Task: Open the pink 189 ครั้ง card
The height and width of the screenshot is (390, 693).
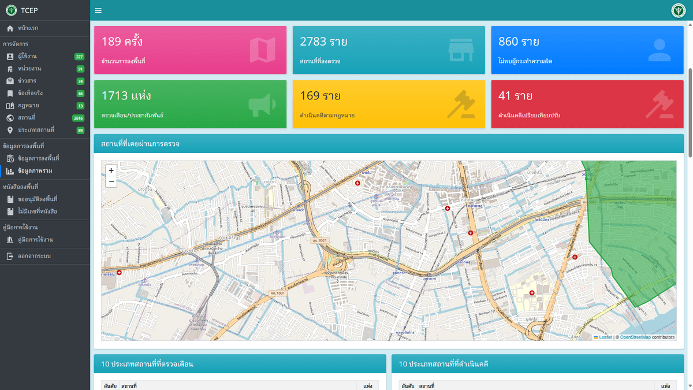Action: [x=190, y=50]
